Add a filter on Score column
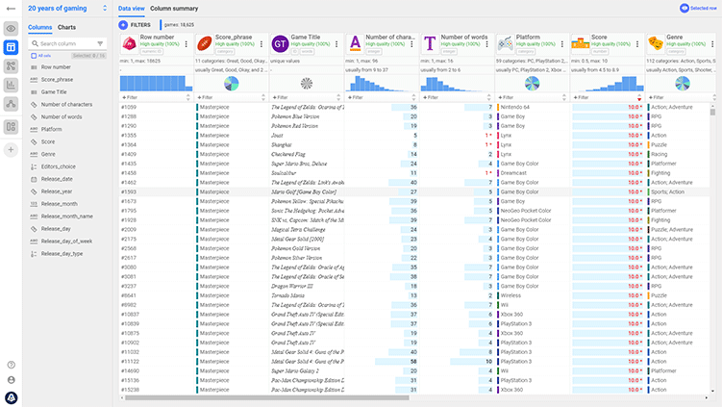This screenshot has height=407, width=722. pos(581,97)
